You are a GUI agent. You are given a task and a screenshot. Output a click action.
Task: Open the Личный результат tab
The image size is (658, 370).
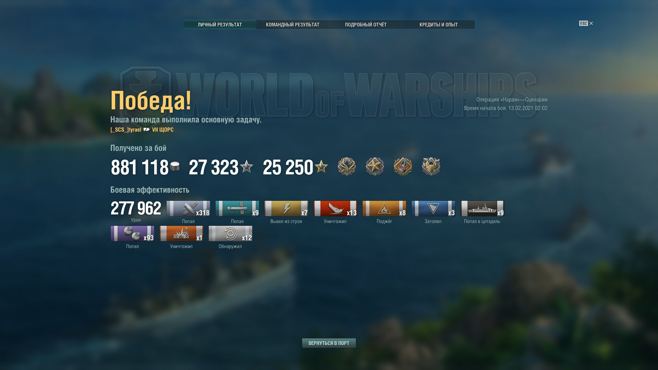[220, 25]
